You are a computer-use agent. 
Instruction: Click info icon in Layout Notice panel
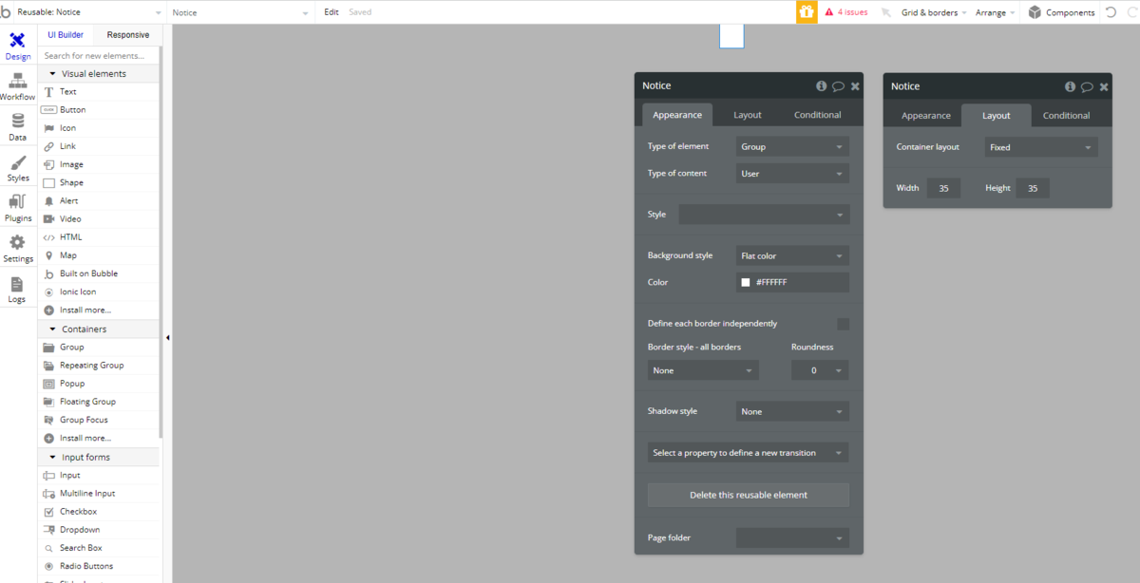(1070, 86)
